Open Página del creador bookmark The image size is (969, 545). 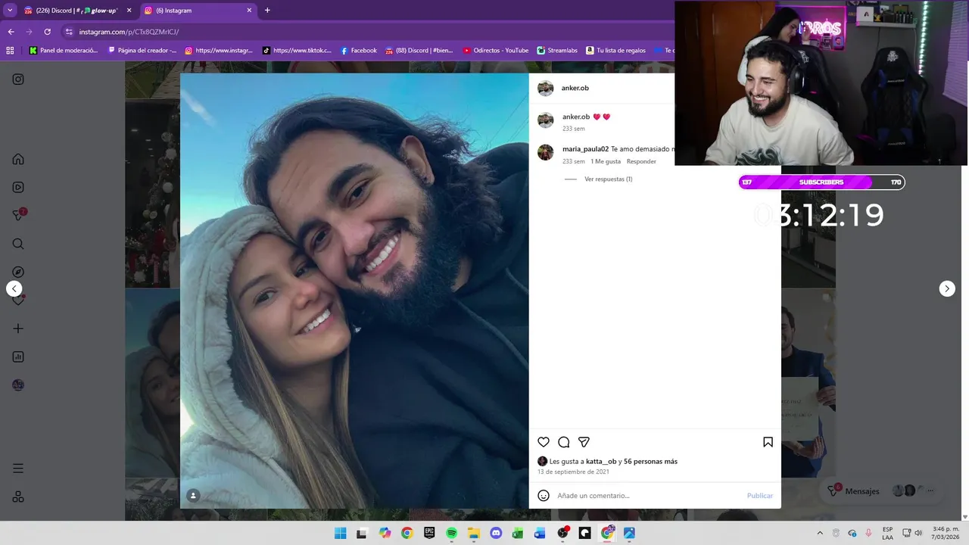pyautogui.click(x=142, y=51)
